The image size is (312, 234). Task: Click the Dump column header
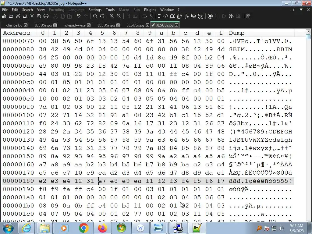pyautogui.click(x=236, y=33)
